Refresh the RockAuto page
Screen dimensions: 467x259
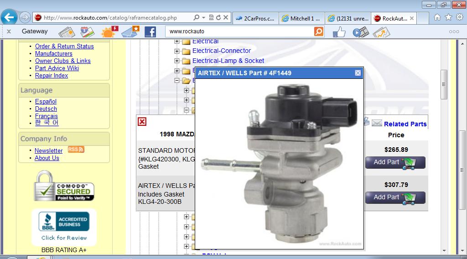tap(218, 18)
